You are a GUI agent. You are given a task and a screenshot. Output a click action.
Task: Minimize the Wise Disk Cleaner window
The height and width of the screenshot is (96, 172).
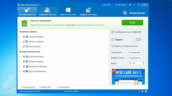pyautogui.click(x=134, y=5)
